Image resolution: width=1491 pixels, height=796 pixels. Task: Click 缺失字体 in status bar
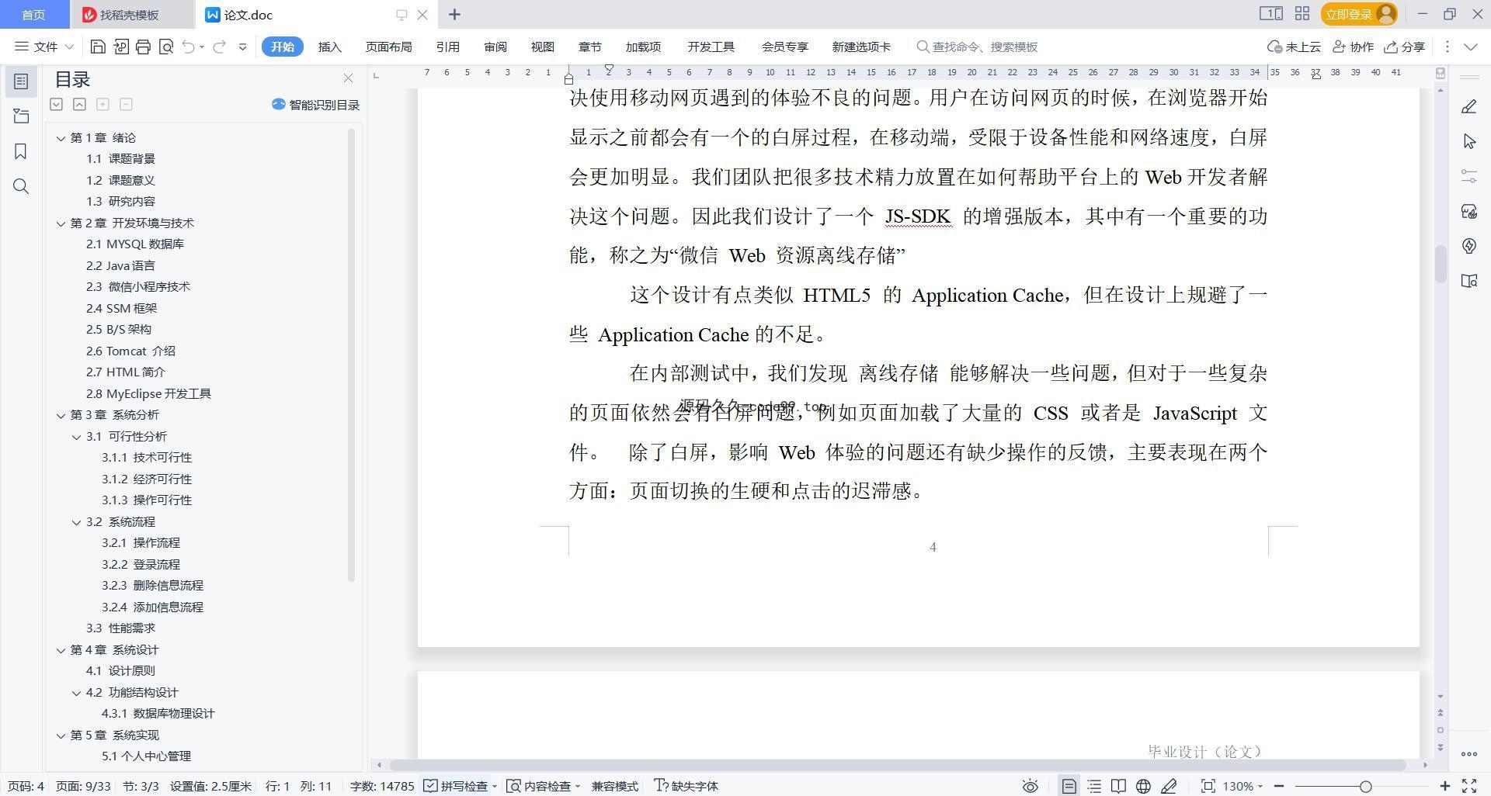pyautogui.click(x=686, y=786)
